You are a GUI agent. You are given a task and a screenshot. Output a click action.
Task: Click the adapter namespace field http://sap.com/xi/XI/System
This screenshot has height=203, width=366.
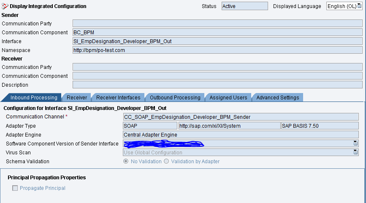coord(230,126)
